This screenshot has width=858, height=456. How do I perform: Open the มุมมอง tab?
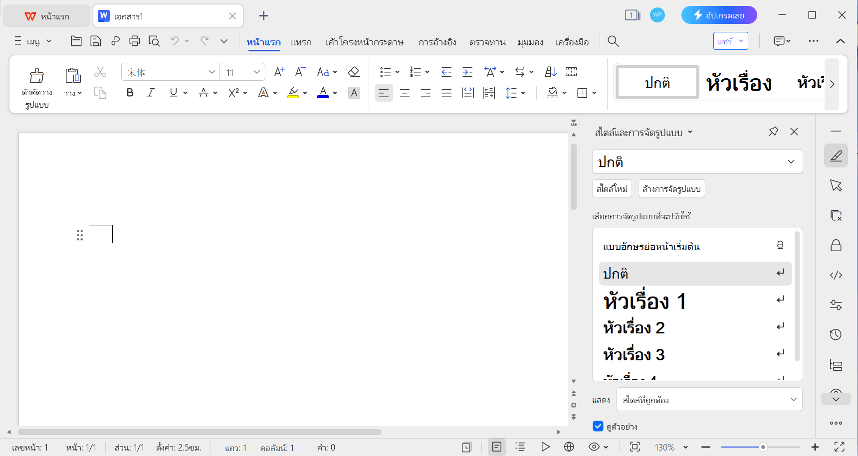530,42
